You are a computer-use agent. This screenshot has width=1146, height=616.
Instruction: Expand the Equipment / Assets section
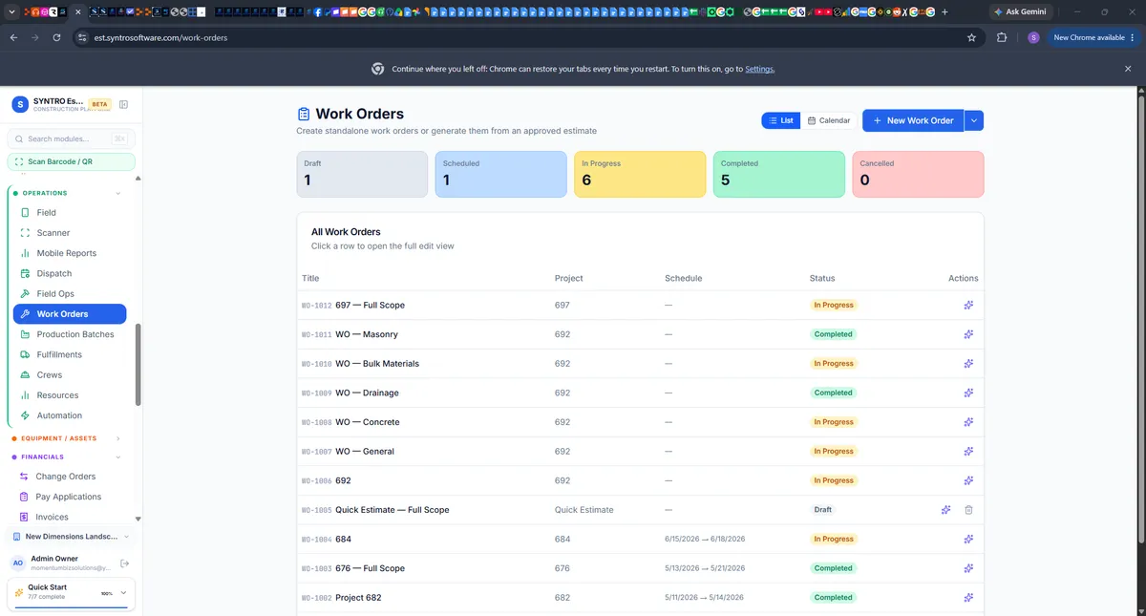click(x=118, y=438)
